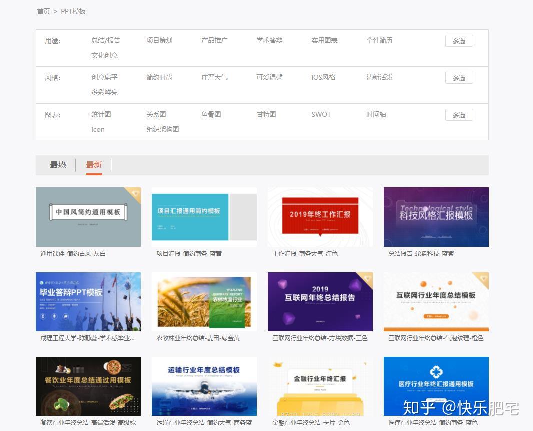Filter charts by 甘特图
533x431 pixels.
click(x=265, y=114)
